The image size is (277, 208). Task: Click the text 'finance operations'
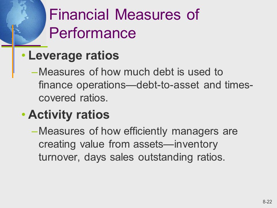click(x=82, y=85)
